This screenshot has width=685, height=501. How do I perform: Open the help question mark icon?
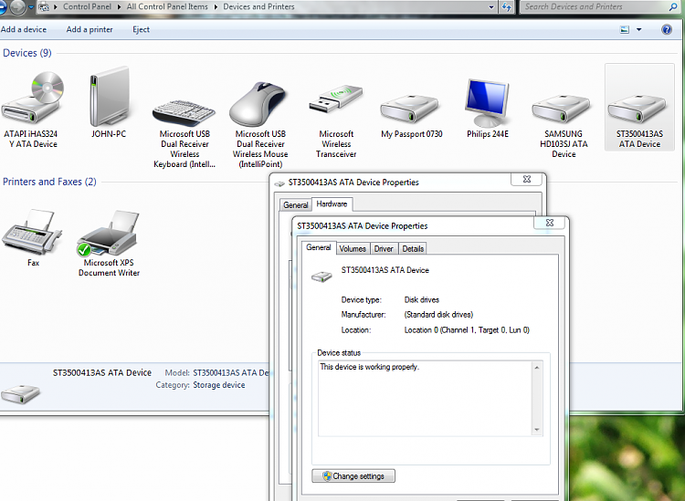pyautogui.click(x=667, y=30)
